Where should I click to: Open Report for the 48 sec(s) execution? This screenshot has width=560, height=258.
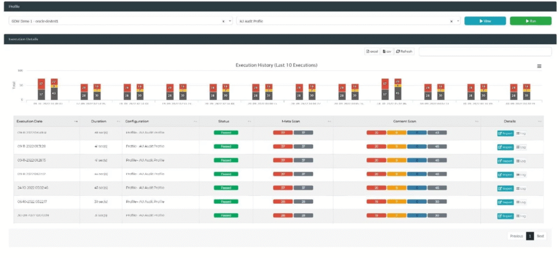[x=505, y=133]
